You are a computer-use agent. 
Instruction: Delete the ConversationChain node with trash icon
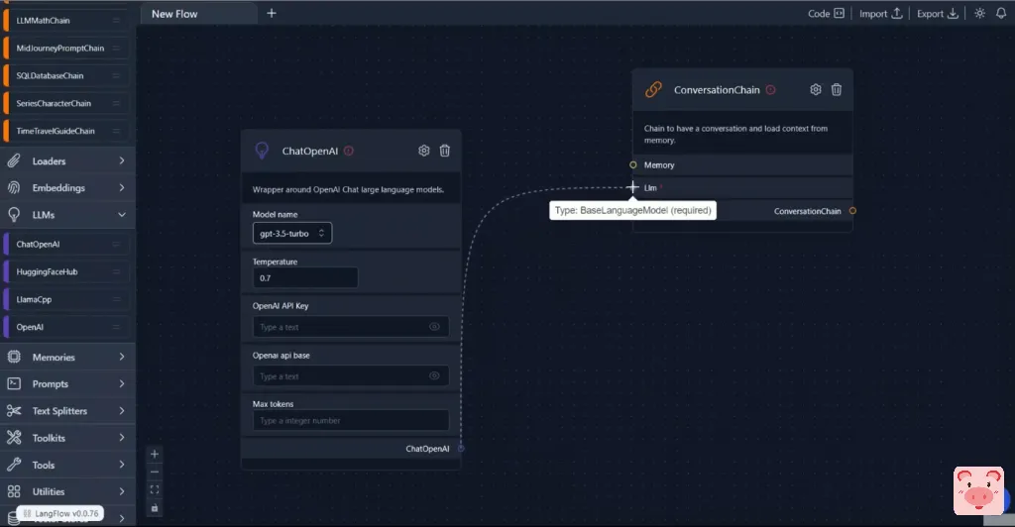[x=837, y=90]
